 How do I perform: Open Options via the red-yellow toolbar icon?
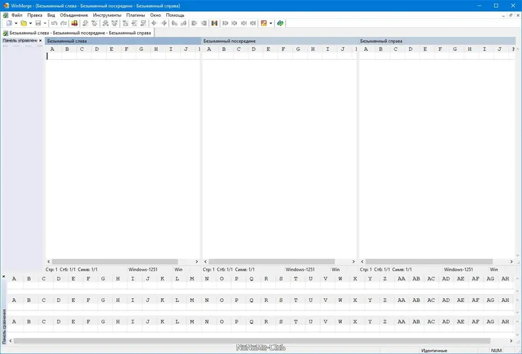(74, 23)
